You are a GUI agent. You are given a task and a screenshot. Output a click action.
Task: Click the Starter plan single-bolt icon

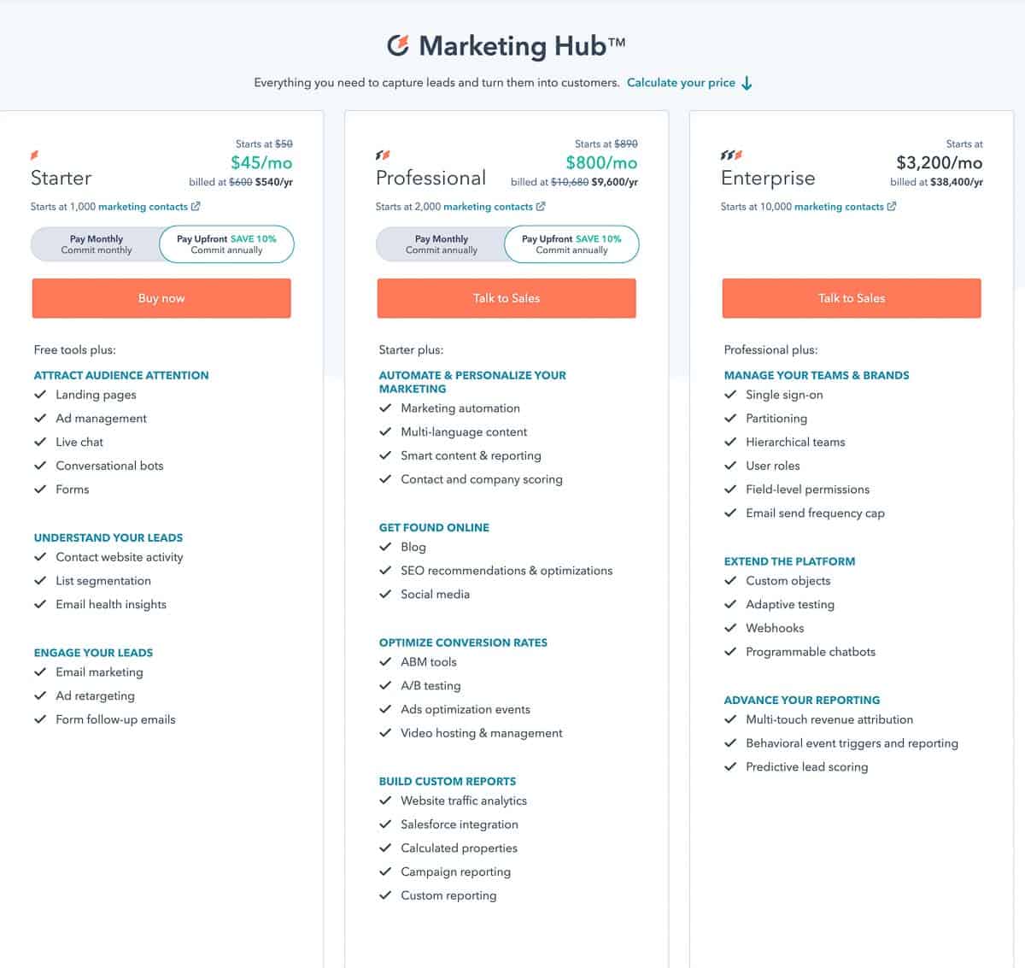pyautogui.click(x=35, y=155)
